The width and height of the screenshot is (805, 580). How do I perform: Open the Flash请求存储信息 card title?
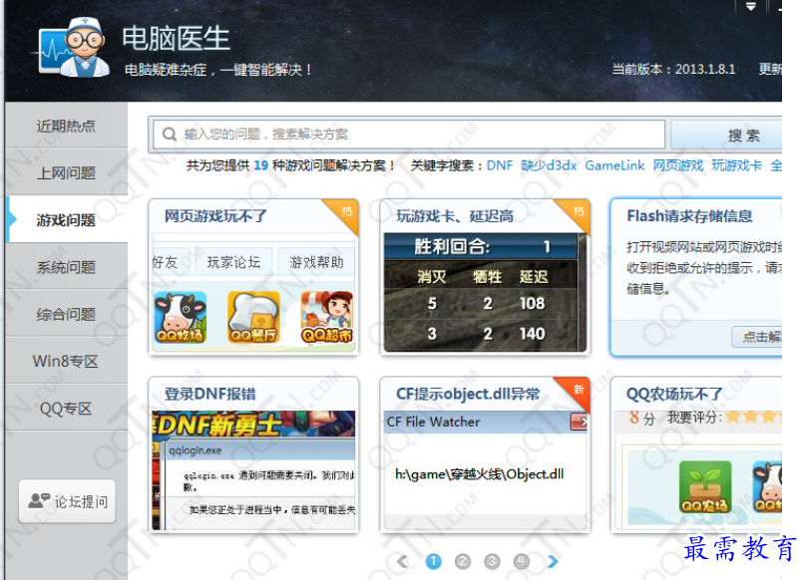pyautogui.click(x=689, y=216)
